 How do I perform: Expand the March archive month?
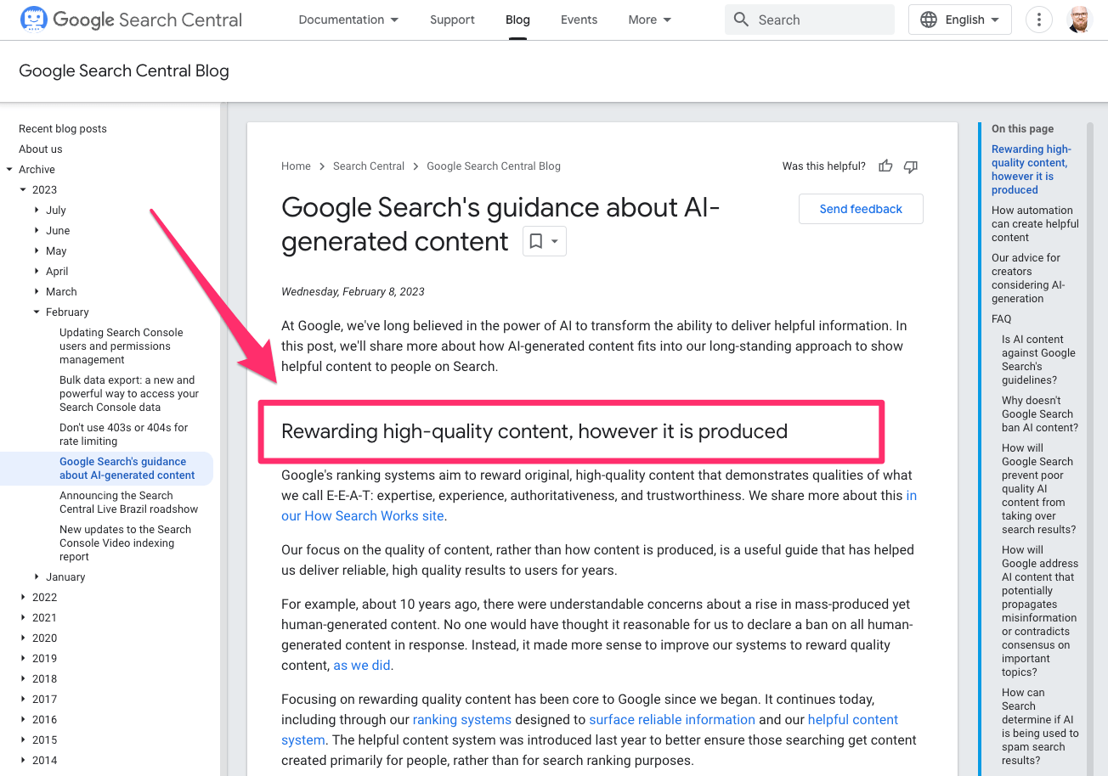click(37, 292)
